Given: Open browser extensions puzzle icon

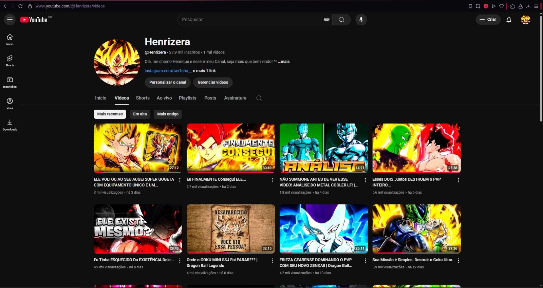Looking at the screenshot, I should click(x=513, y=6).
